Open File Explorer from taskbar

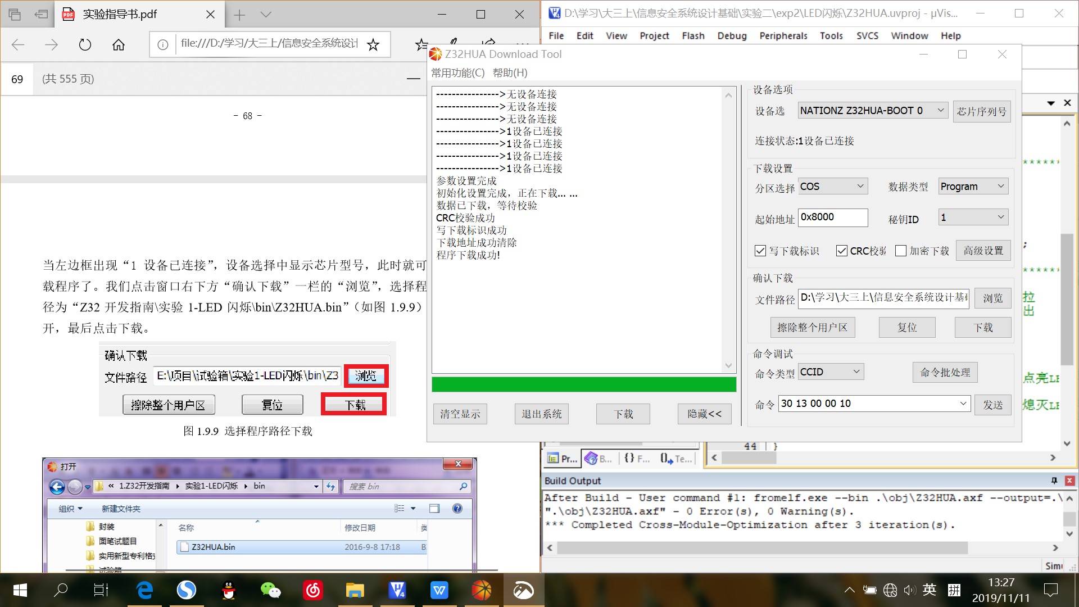pyautogui.click(x=355, y=590)
